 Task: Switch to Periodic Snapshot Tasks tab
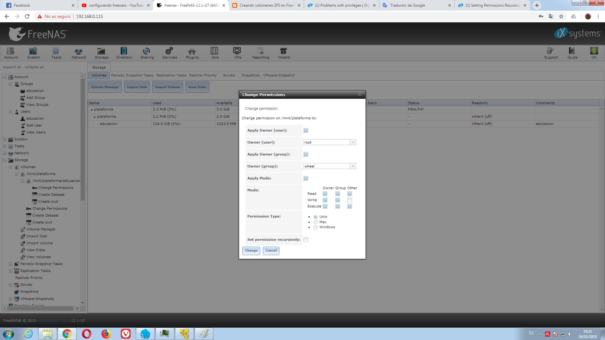pos(132,75)
